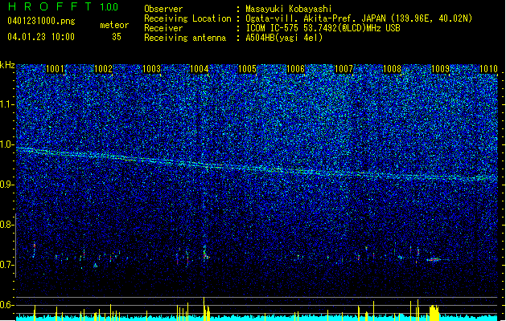The width and height of the screenshot is (506, 321).
Task: Click the 1003 time marker
Action: 151,69
